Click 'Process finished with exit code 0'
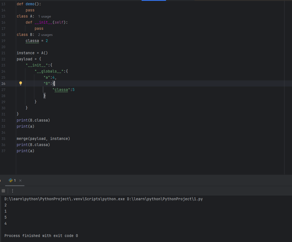The height and width of the screenshot is (242, 292). [x=41, y=236]
